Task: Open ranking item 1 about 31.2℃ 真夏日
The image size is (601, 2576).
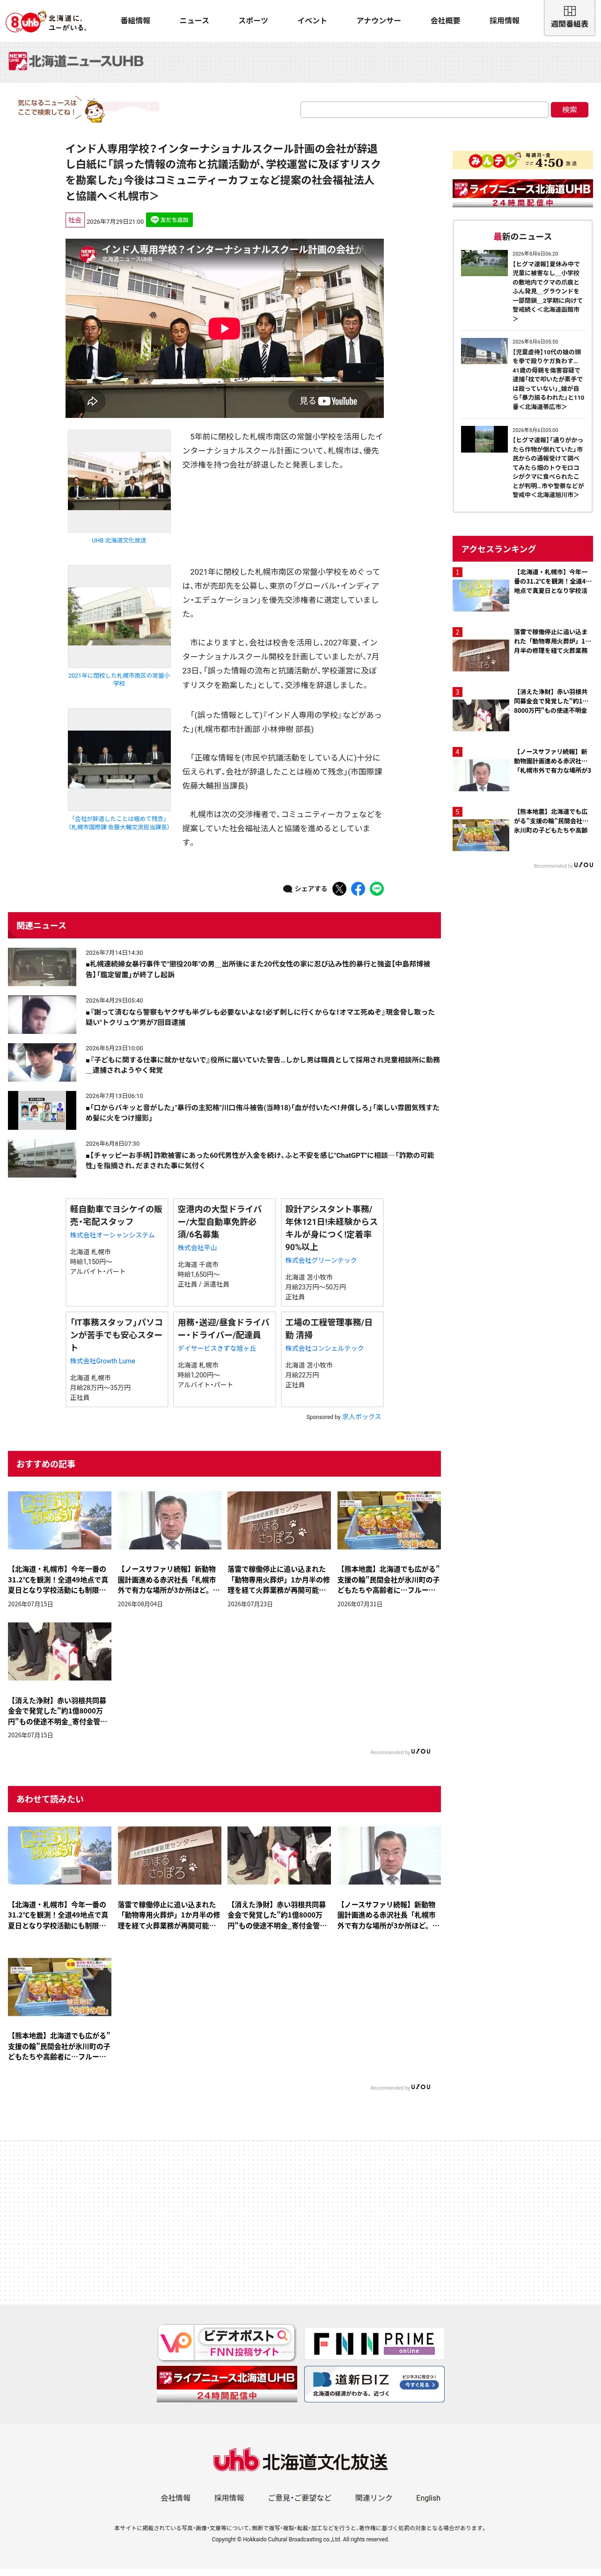Action: (522, 589)
